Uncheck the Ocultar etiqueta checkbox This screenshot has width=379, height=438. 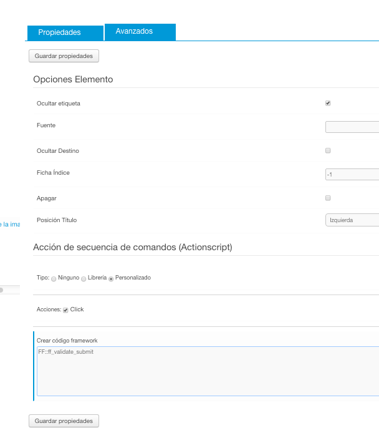328,103
